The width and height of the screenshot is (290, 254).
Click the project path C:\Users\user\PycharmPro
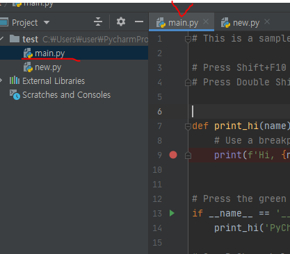click(x=95, y=40)
